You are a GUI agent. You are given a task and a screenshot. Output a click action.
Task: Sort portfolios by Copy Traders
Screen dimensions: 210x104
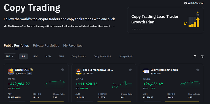click(79, 56)
